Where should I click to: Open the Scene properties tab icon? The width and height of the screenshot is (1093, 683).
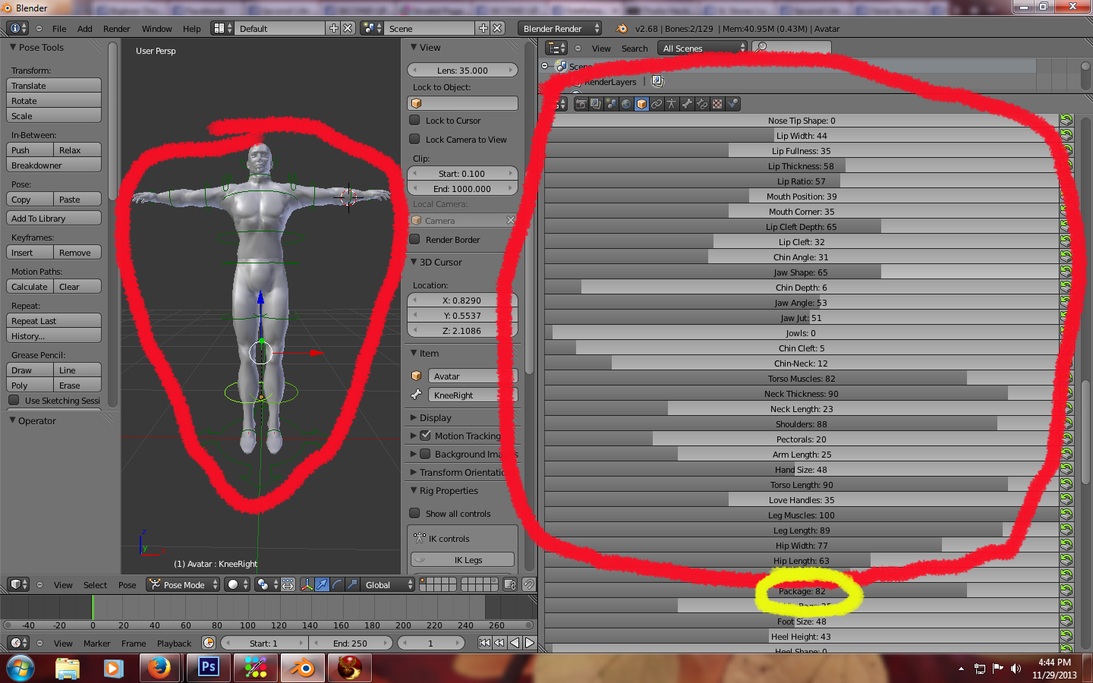click(611, 104)
